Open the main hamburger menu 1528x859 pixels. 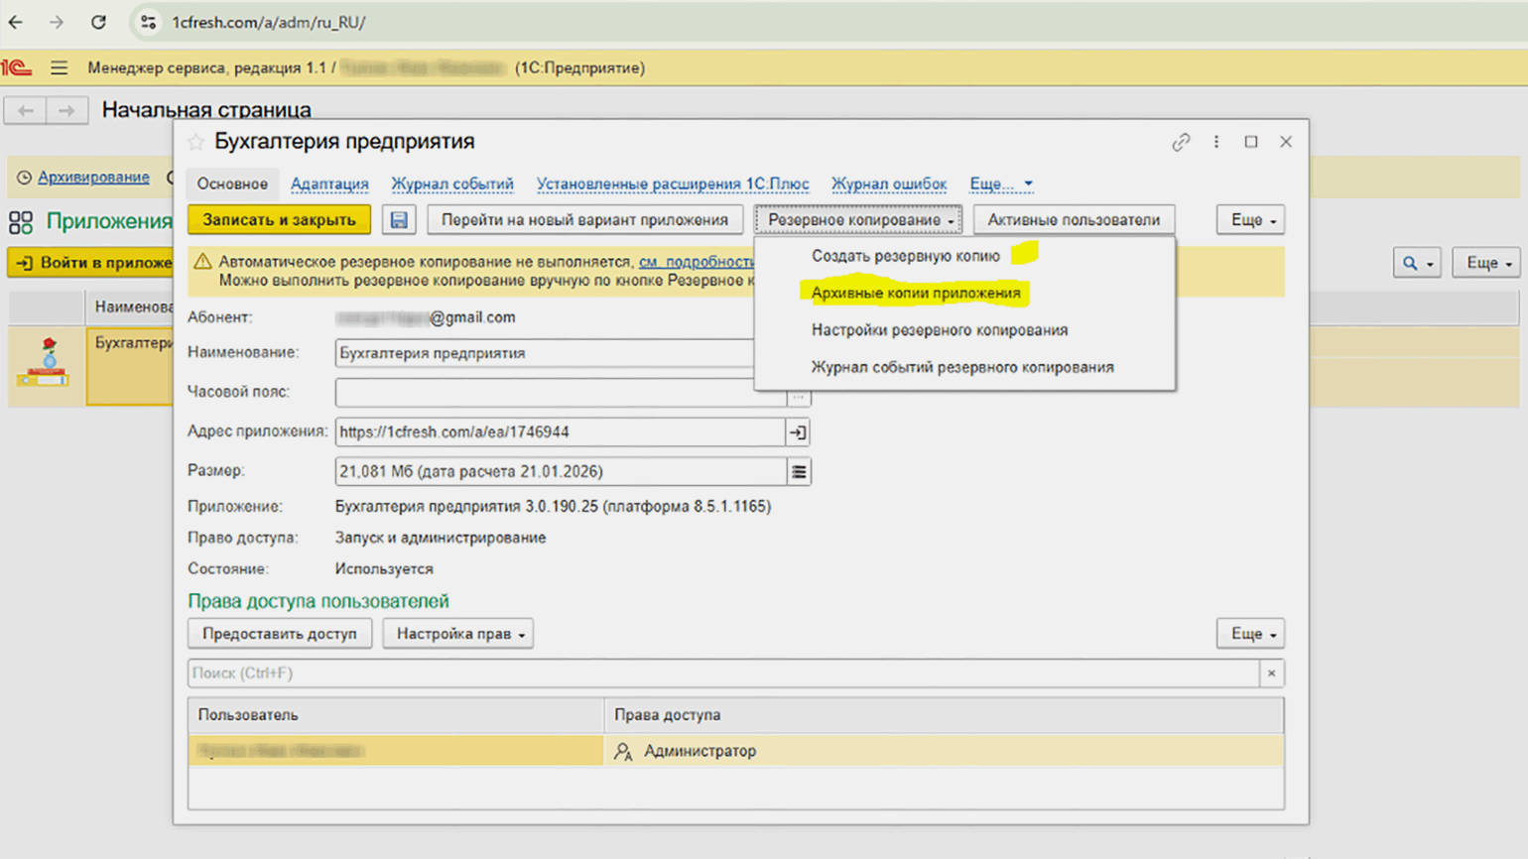[x=60, y=67]
